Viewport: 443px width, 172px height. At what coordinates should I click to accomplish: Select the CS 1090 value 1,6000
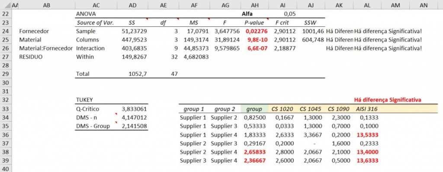click(x=340, y=143)
